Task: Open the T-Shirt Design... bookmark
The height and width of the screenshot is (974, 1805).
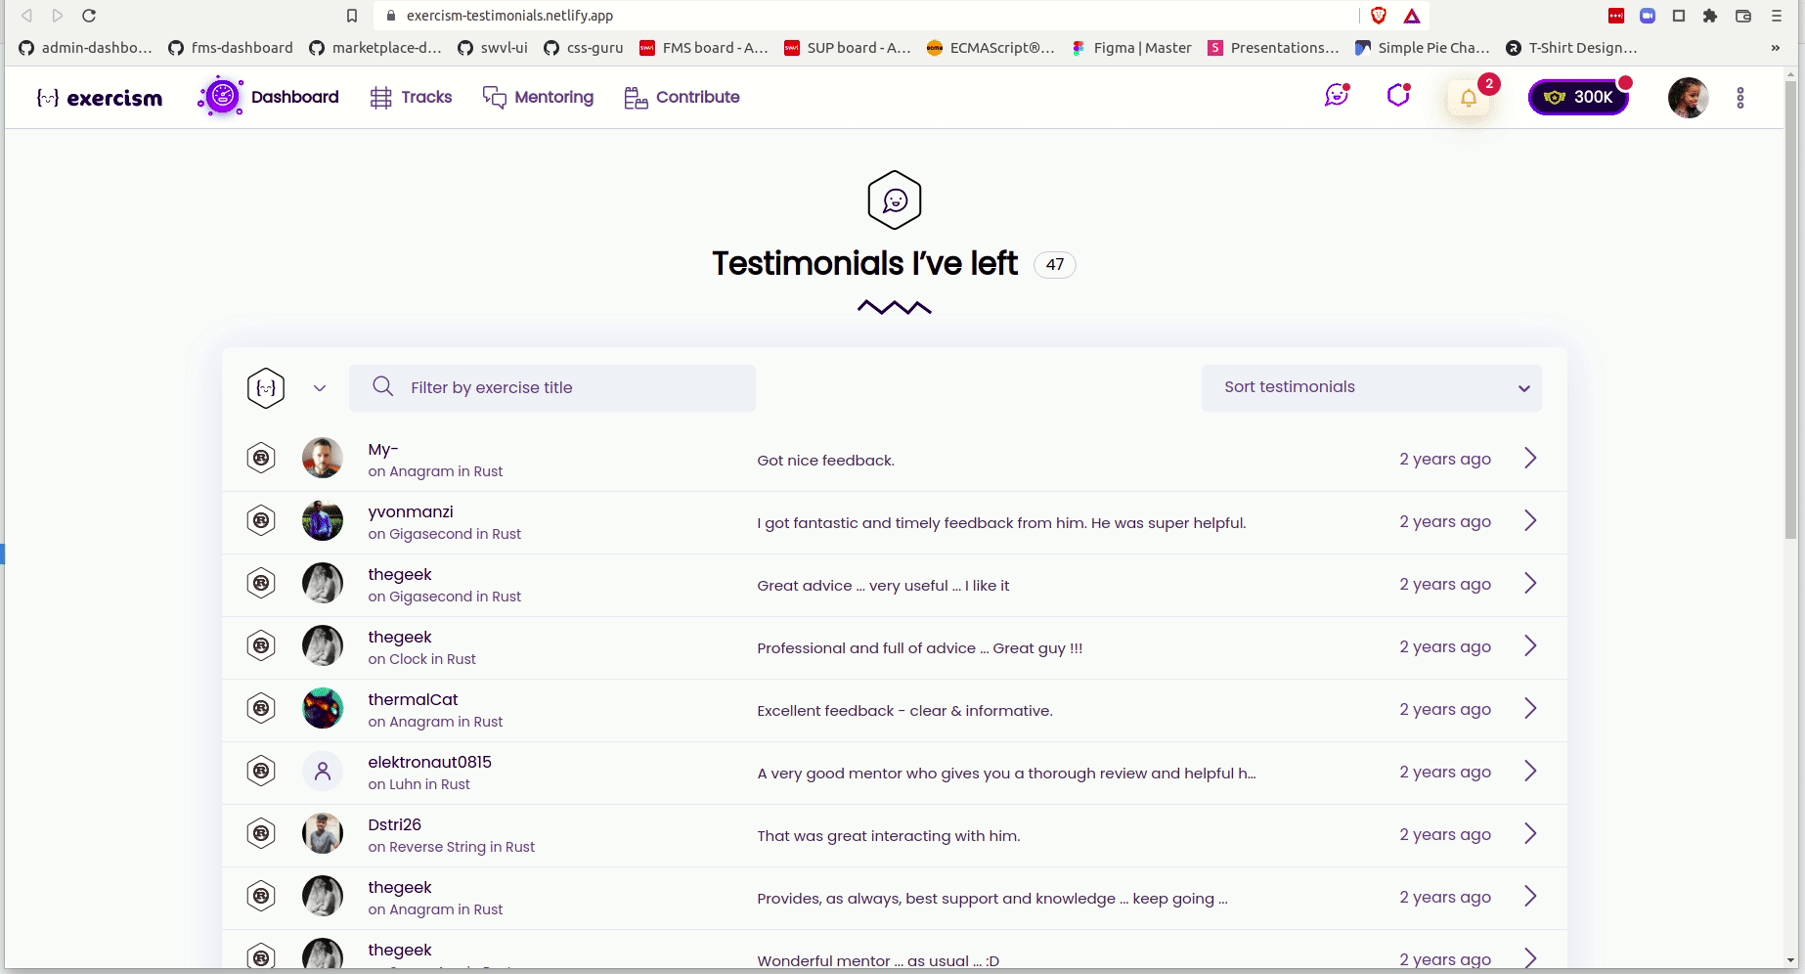Action: pyautogui.click(x=1571, y=48)
